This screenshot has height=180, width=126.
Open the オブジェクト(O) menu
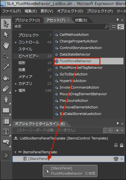(70, 11)
